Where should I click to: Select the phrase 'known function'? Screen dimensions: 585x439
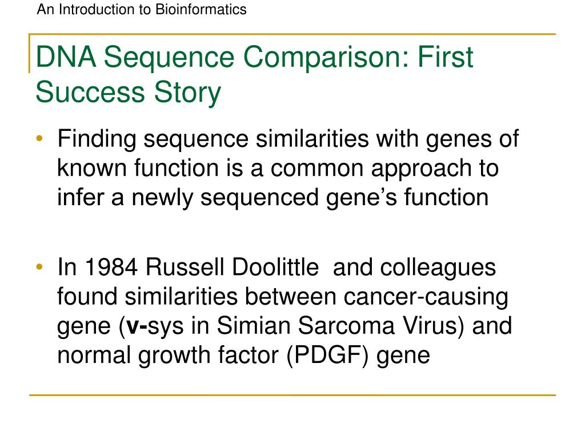coord(138,167)
